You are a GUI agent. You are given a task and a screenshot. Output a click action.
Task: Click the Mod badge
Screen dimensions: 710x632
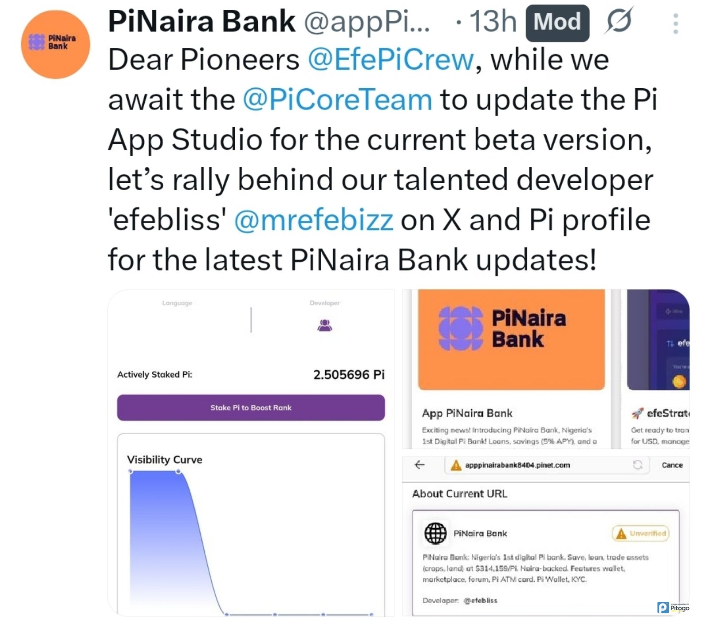coord(557,22)
